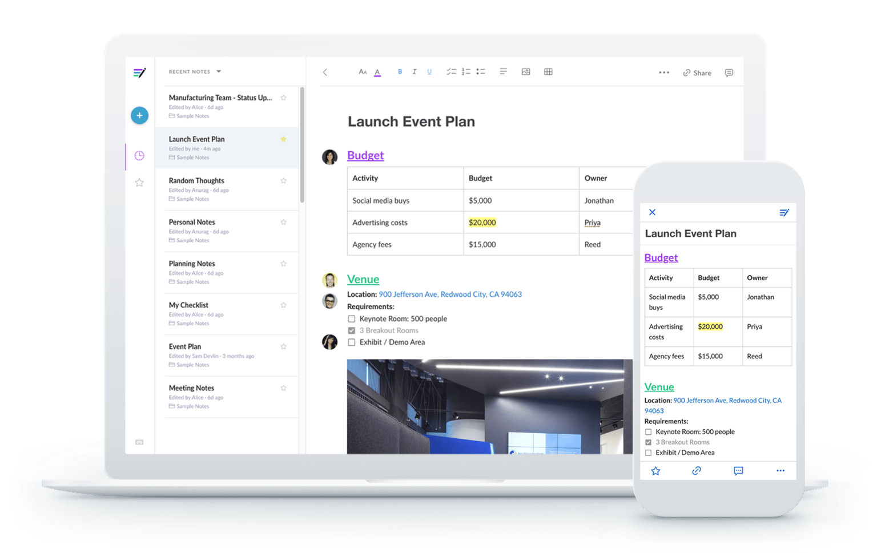Open more options ellipsis on phone
This screenshot has height=553, width=877.
coord(781,471)
